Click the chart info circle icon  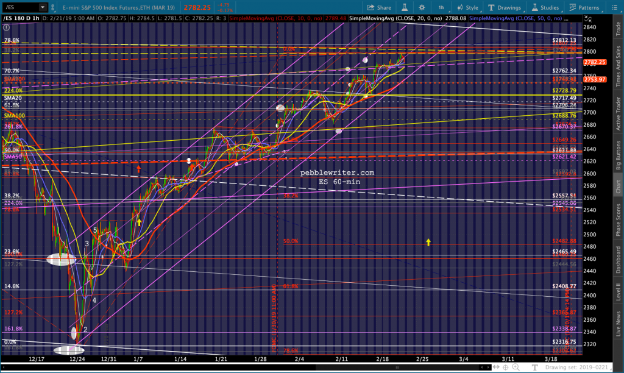coord(6,27)
